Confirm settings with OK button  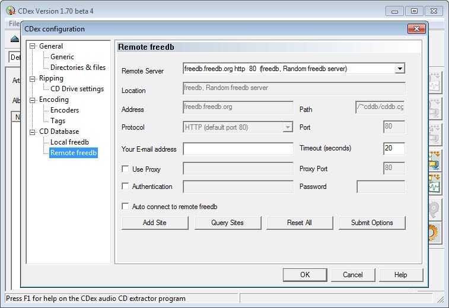[305, 275]
